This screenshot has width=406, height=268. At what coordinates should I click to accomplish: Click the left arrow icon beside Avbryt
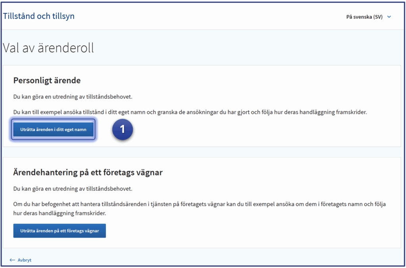tap(12, 260)
